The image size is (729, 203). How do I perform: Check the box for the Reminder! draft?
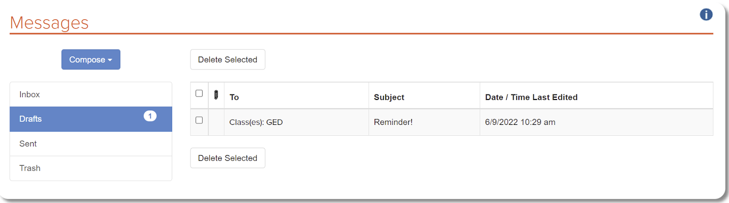[x=199, y=120]
